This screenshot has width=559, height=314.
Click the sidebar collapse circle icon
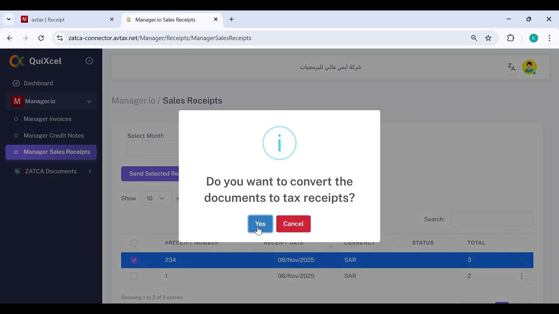pos(89,61)
